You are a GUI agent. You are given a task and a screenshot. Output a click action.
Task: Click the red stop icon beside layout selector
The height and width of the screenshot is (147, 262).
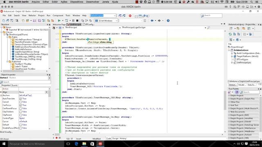pyautogui.click(x=130, y=16)
